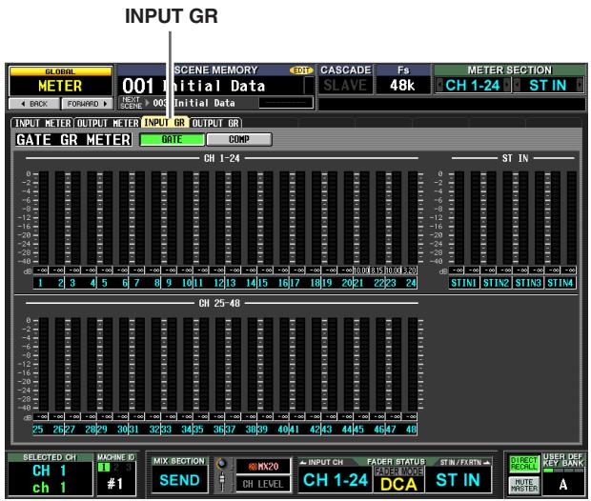Select ST IN in Fader Status

pyautogui.click(x=458, y=479)
